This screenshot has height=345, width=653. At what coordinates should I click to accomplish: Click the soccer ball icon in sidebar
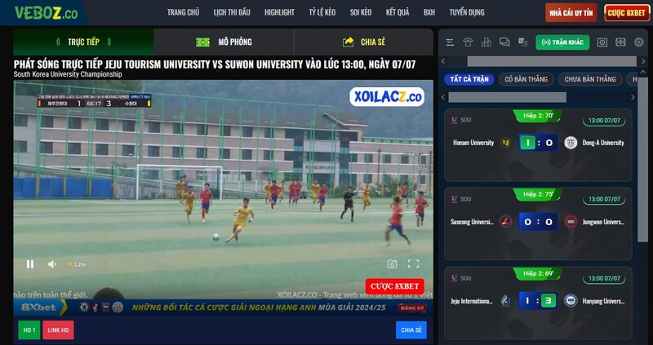pyautogui.click(x=639, y=42)
